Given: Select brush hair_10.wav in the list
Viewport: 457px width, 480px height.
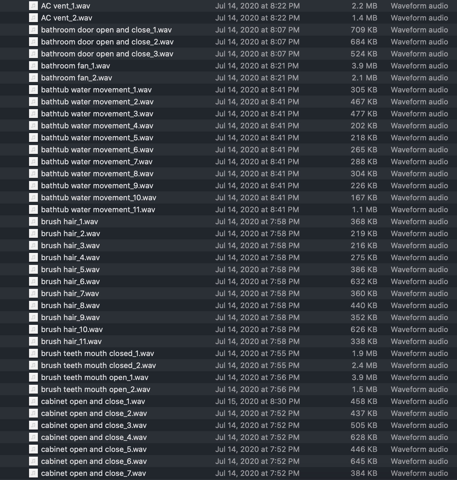Looking at the screenshot, I should coord(72,330).
